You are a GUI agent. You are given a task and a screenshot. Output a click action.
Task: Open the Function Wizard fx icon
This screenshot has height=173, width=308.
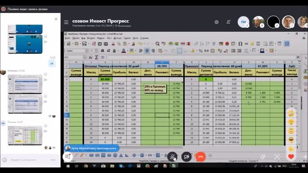click(x=90, y=57)
